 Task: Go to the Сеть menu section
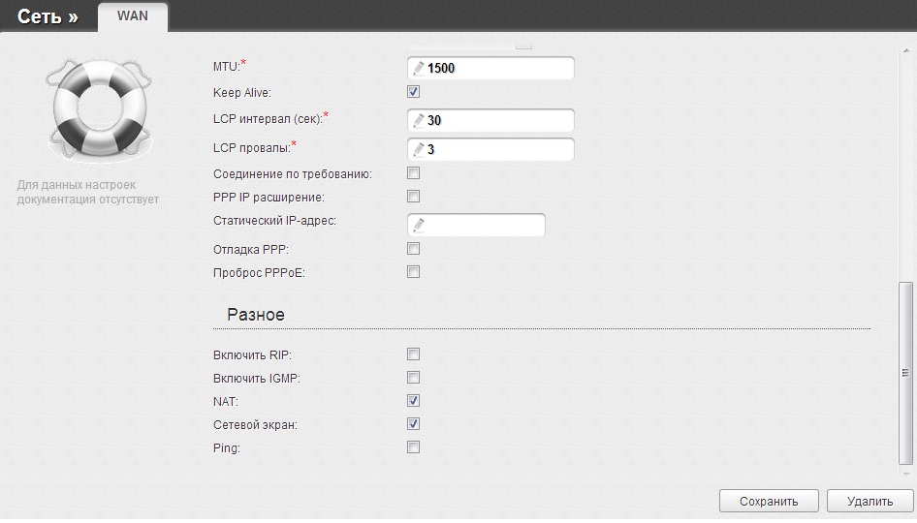[x=47, y=16]
